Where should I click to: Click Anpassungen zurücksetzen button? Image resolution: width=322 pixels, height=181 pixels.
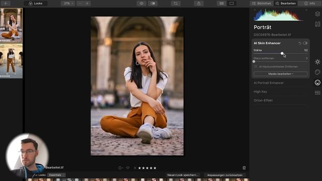(225, 175)
